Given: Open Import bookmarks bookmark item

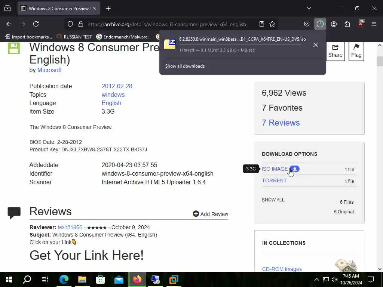Looking at the screenshot, I should (x=29, y=37).
